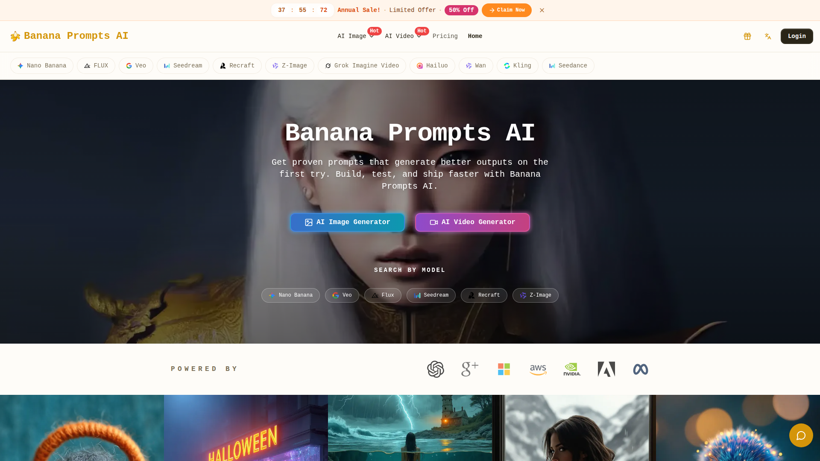
Task: Launch the AI Video Generator button
Action: point(472,222)
